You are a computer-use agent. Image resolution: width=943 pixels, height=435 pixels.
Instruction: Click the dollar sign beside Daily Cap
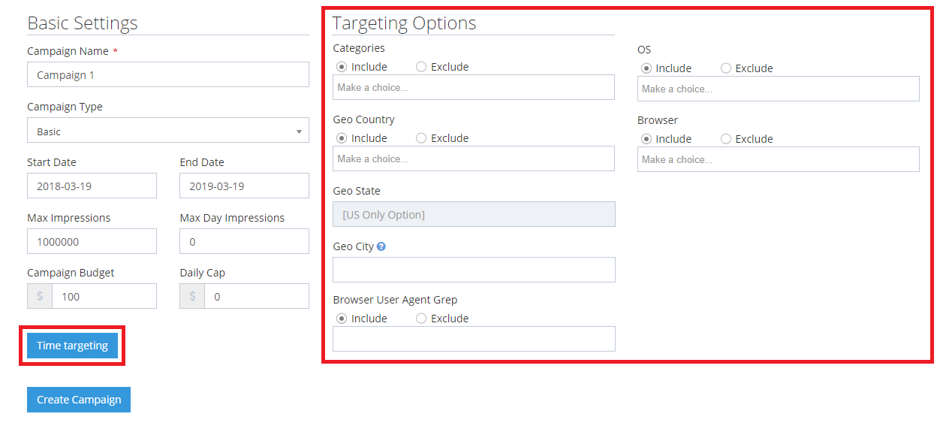[x=191, y=296]
